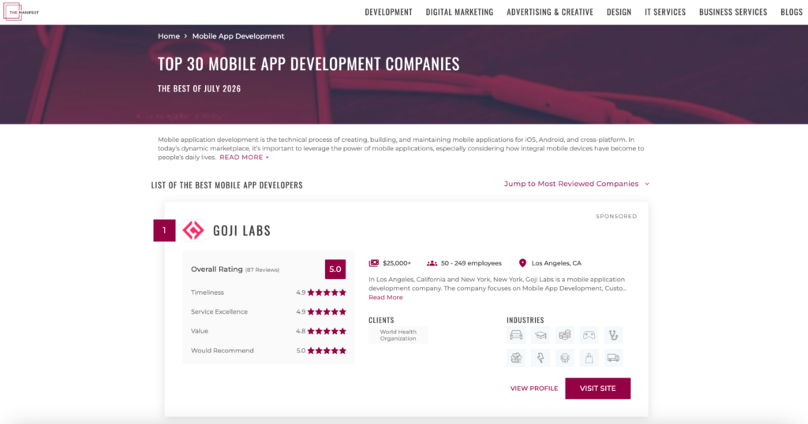Open the Business Services menu
This screenshot has width=808, height=424.
[733, 12]
